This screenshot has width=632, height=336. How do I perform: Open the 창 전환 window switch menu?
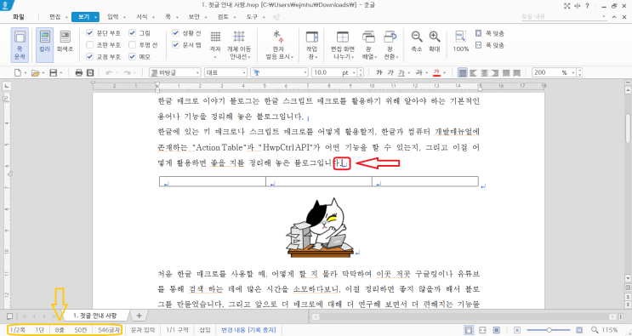click(390, 45)
